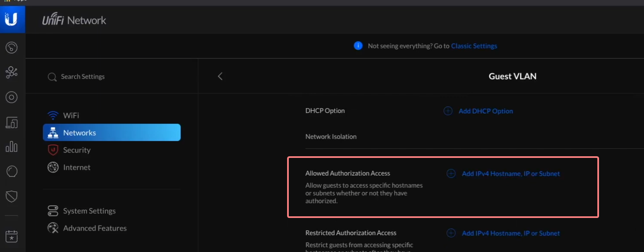644x252 pixels.
Task: Select WiFi in settings menu
Action: coord(71,115)
